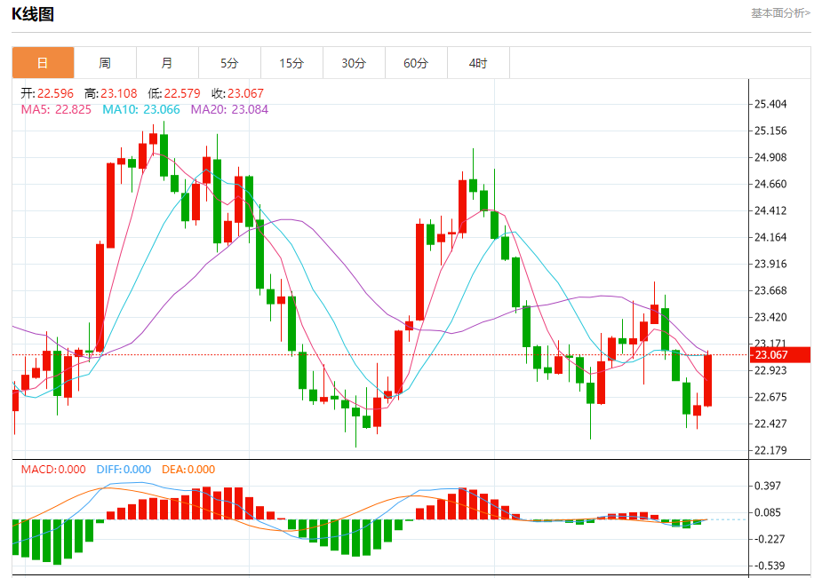Click the 24.660 price axis label
The image size is (822, 578).
coord(770,185)
